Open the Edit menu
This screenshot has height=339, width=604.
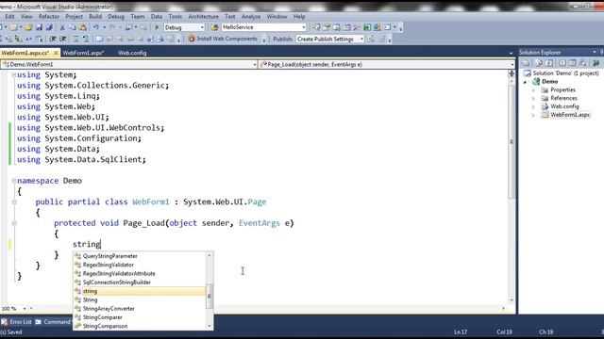(x=9, y=17)
